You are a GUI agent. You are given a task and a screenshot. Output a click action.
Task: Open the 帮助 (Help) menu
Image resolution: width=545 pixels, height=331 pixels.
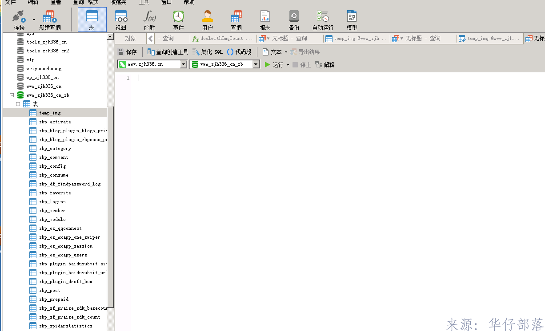[189, 2]
